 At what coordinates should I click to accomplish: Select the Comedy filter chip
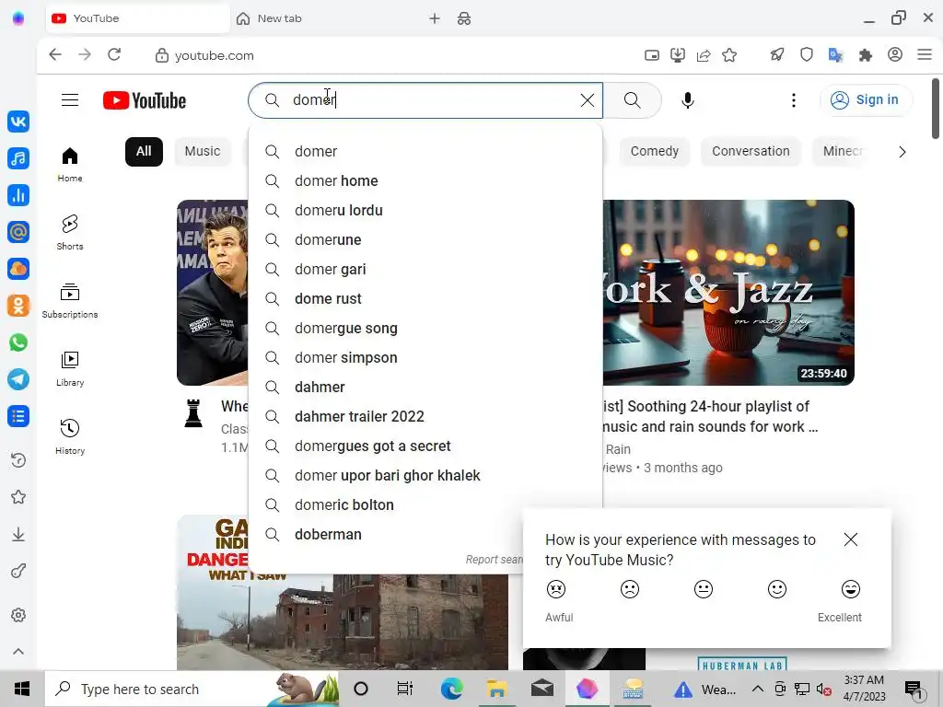click(x=655, y=152)
